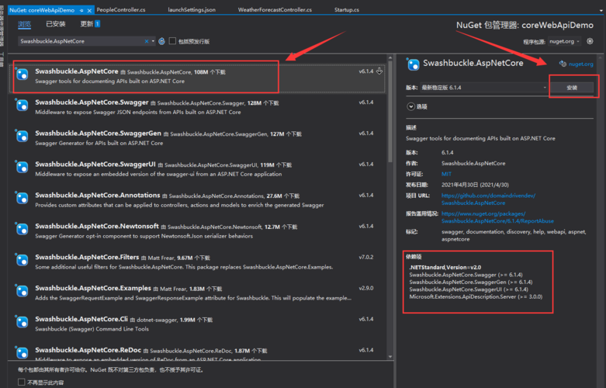
Task: Open NuGet package source settings gear
Action: pyautogui.click(x=590, y=41)
